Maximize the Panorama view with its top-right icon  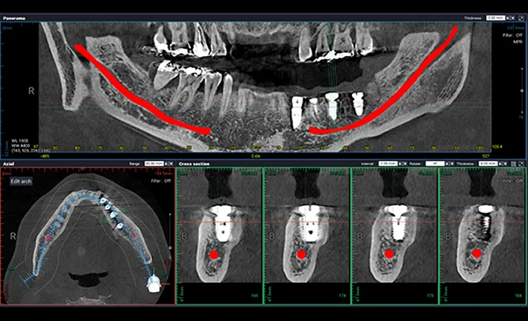[x=521, y=18]
